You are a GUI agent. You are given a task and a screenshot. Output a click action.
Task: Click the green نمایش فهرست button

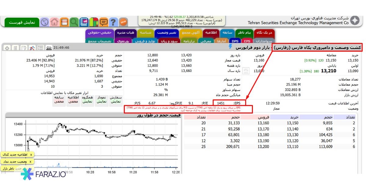coord(22,23)
